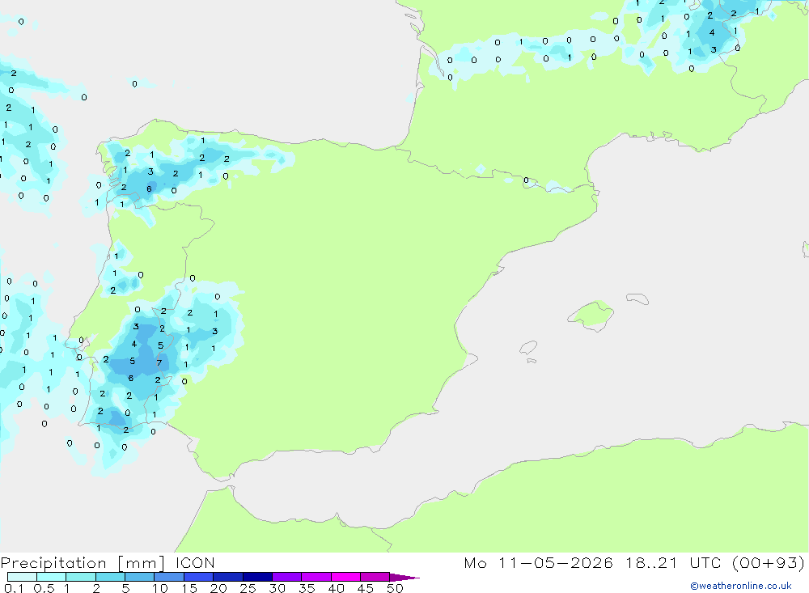Click the 'Mo' weekday abbreviation in the caption
Viewport: 809px width, 593px height.
[475, 563]
